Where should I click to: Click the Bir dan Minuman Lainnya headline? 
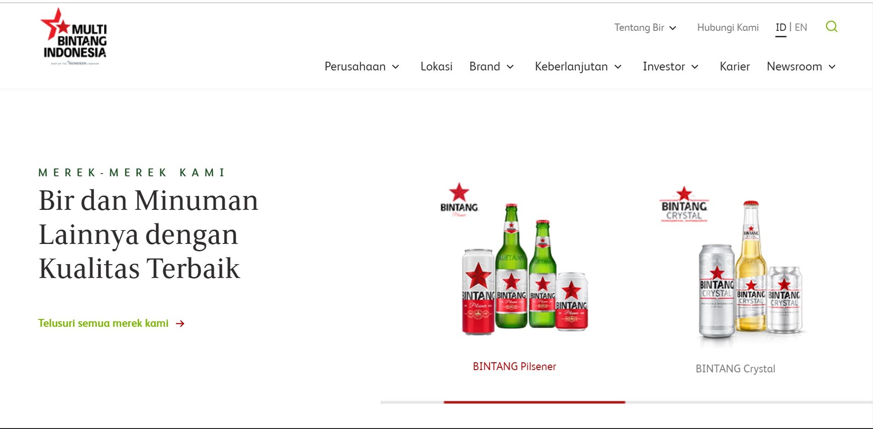pos(148,234)
